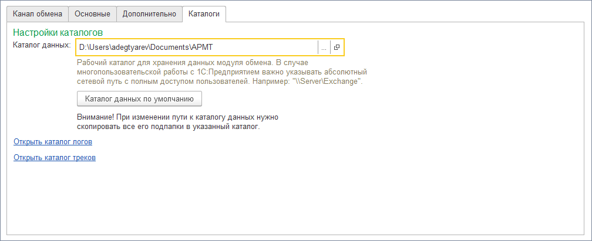Click the empty panel area below the links
592x241 pixels.
tap(294, 199)
